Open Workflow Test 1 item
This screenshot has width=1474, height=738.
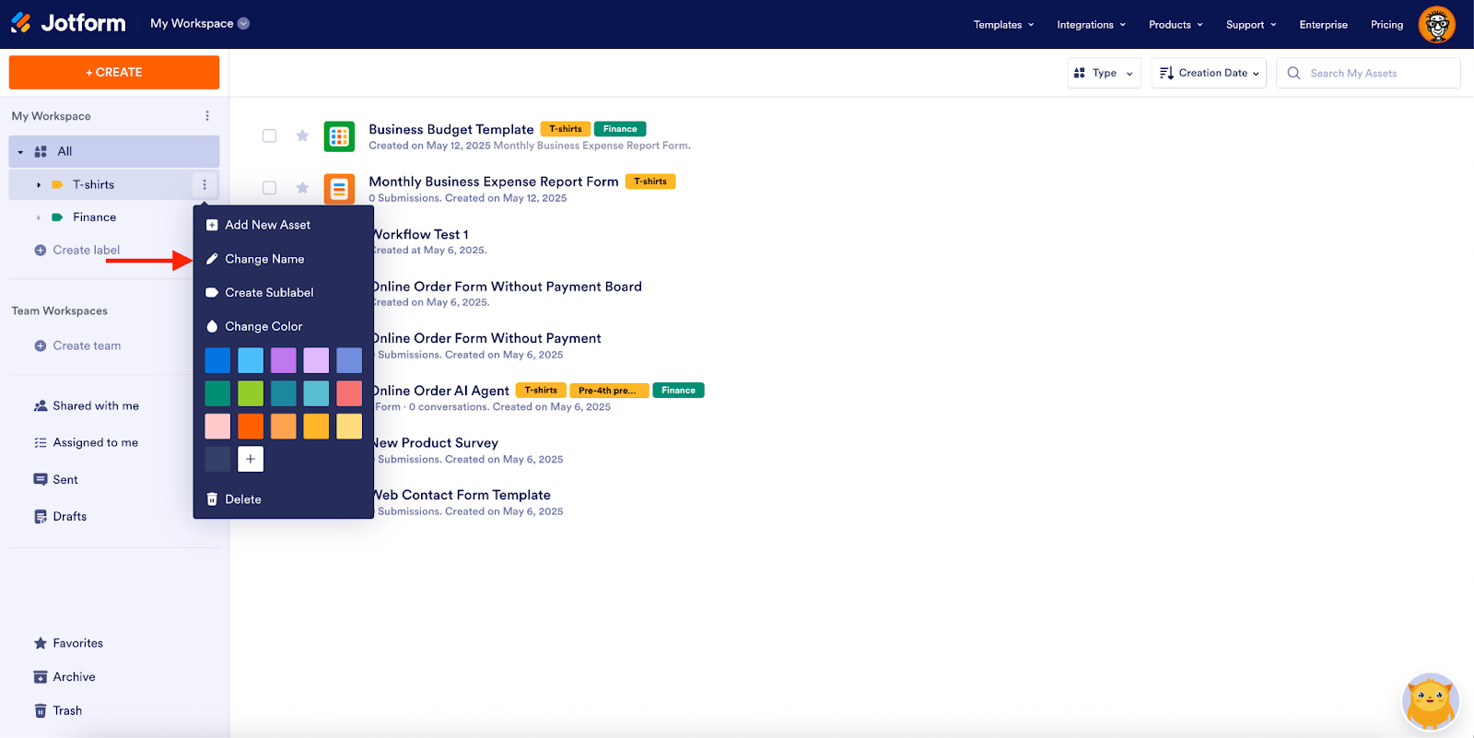point(421,234)
